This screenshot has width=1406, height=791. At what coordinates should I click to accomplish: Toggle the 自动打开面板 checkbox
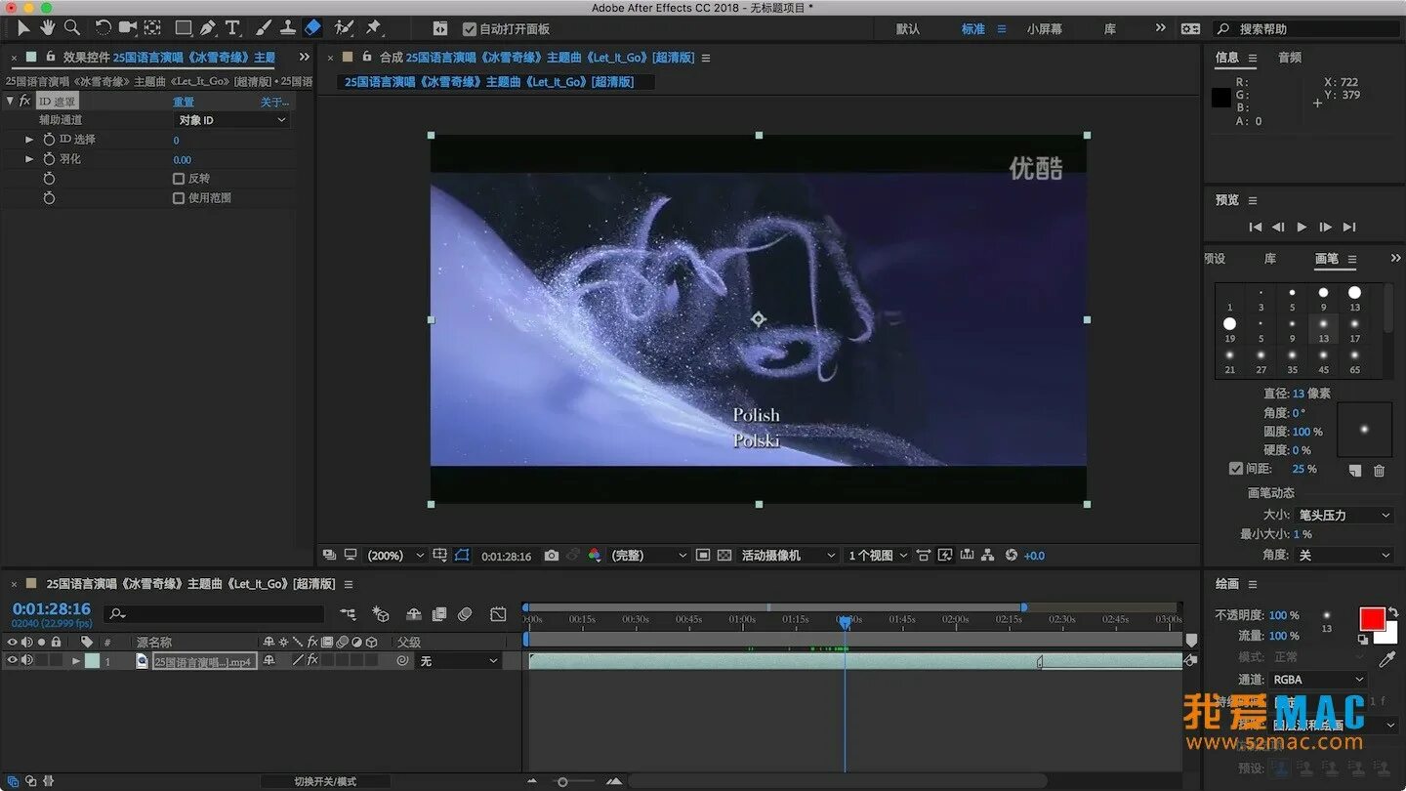pyautogui.click(x=470, y=29)
